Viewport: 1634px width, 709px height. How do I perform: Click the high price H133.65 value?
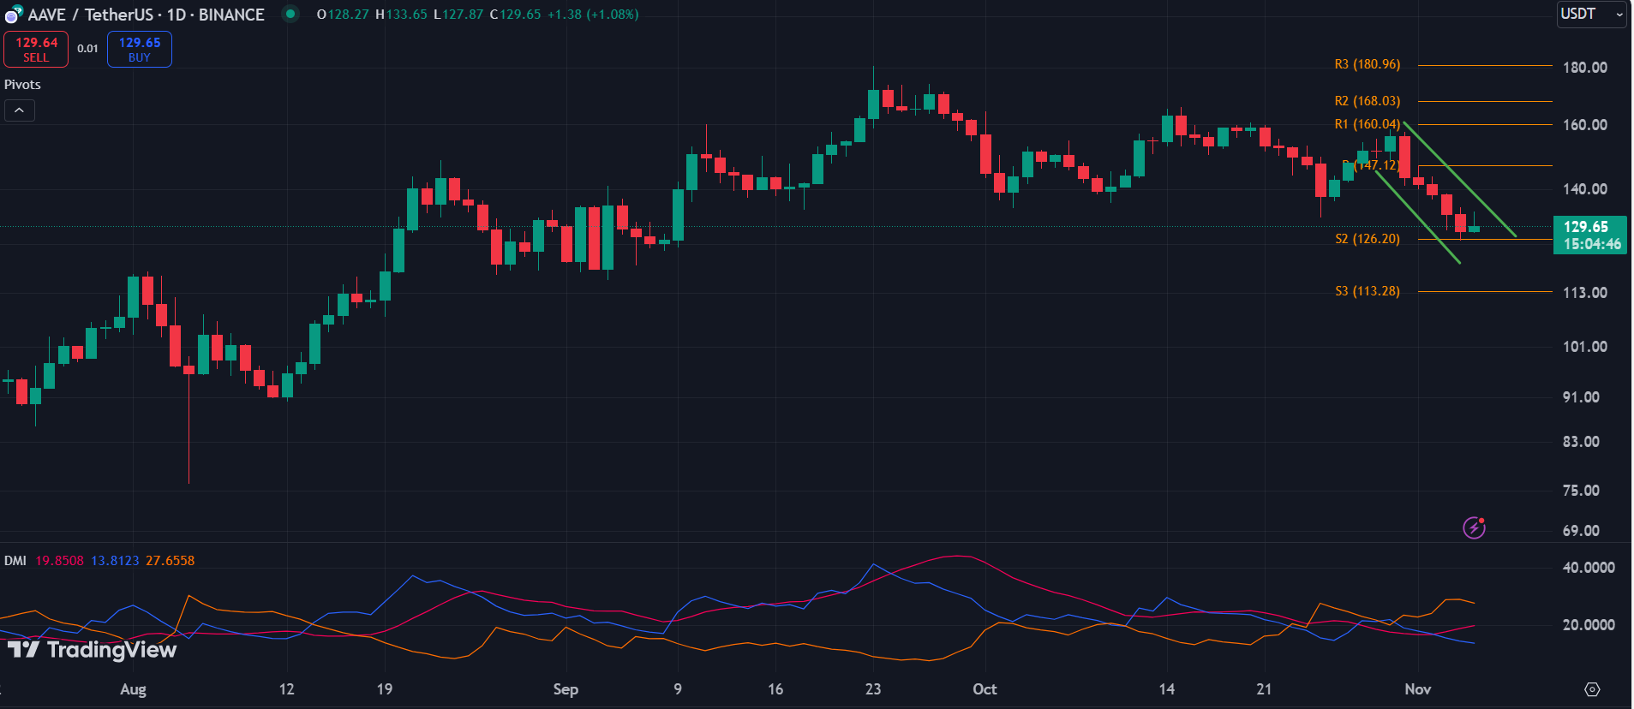401,15
